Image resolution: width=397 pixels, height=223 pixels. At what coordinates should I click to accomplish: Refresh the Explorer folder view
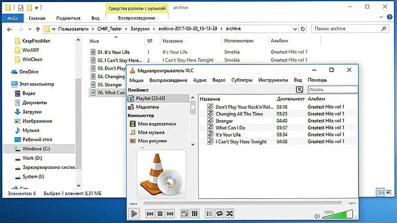(303, 29)
